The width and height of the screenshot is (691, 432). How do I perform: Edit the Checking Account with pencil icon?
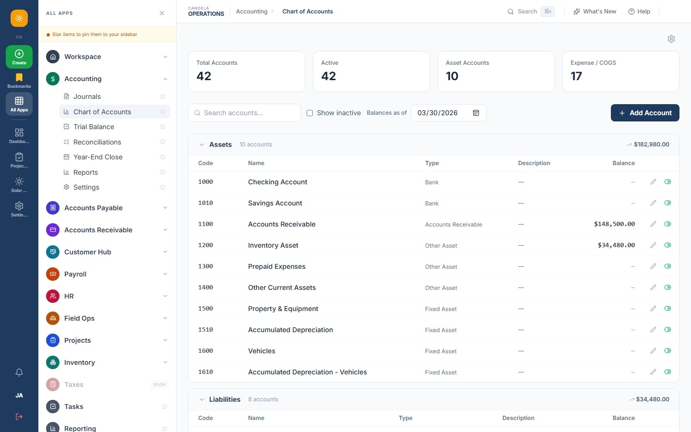pos(653,182)
